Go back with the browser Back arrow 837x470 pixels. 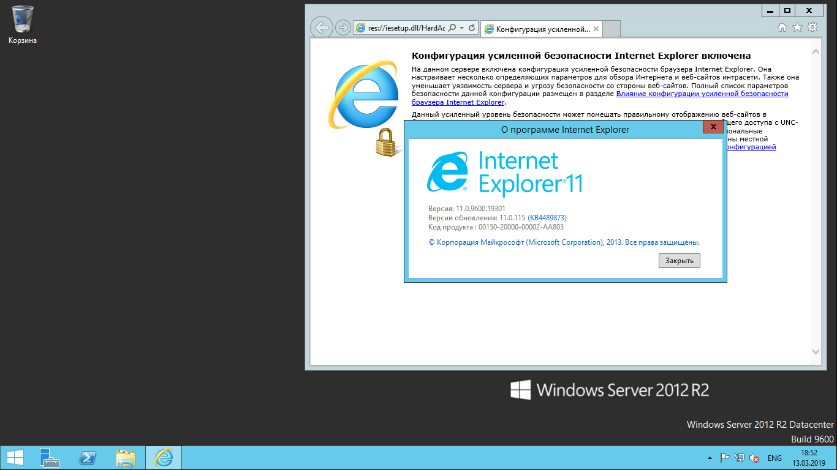322,28
